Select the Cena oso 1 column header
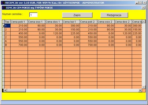This screenshot has width=148, height=105. (x=36, y=22)
